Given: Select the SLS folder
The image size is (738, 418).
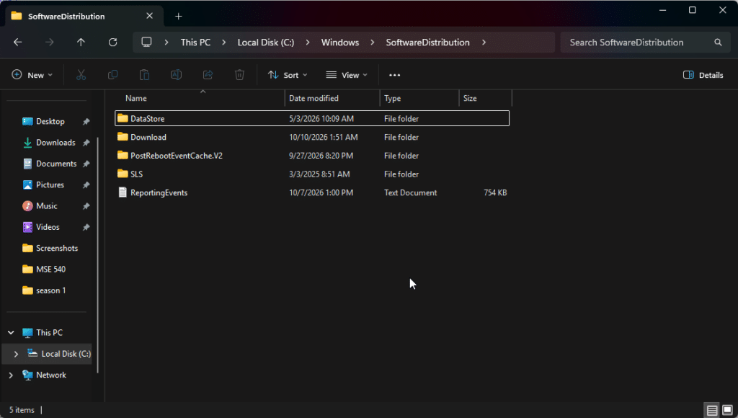Looking at the screenshot, I should coord(312,174).
